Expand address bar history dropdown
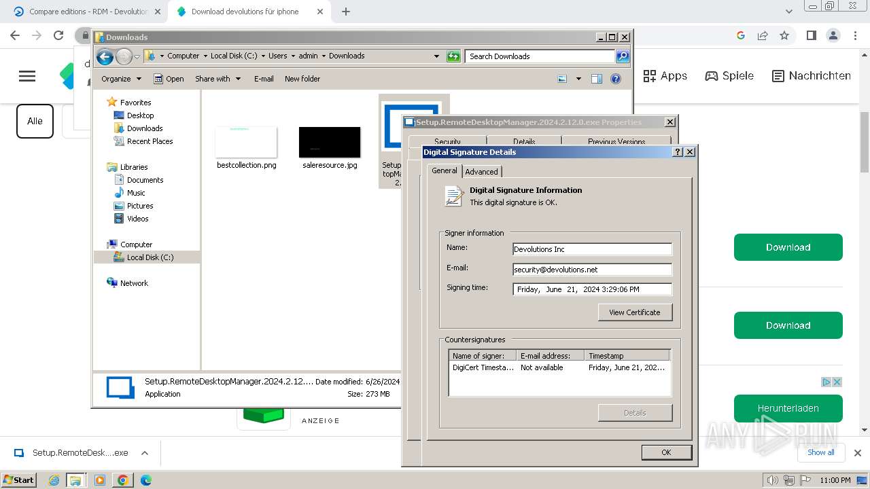 click(x=436, y=56)
